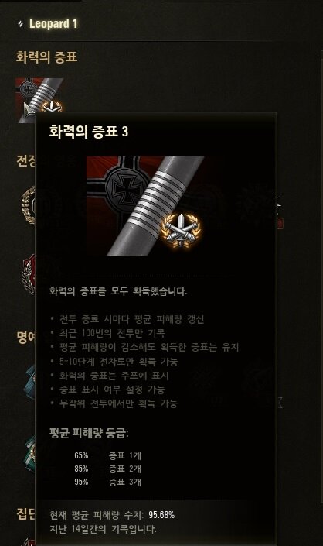
Task: Select the Leopard 1 vehicle title
Action: pyautogui.click(x=53, y=24)
